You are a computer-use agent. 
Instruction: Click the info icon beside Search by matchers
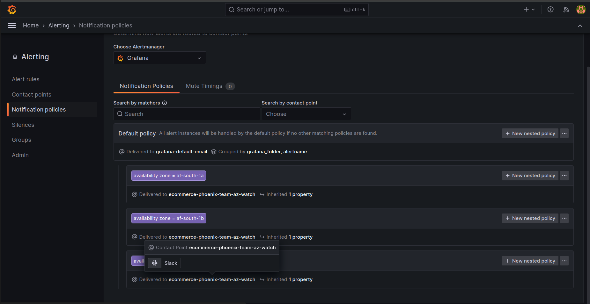tap(164, 103)
